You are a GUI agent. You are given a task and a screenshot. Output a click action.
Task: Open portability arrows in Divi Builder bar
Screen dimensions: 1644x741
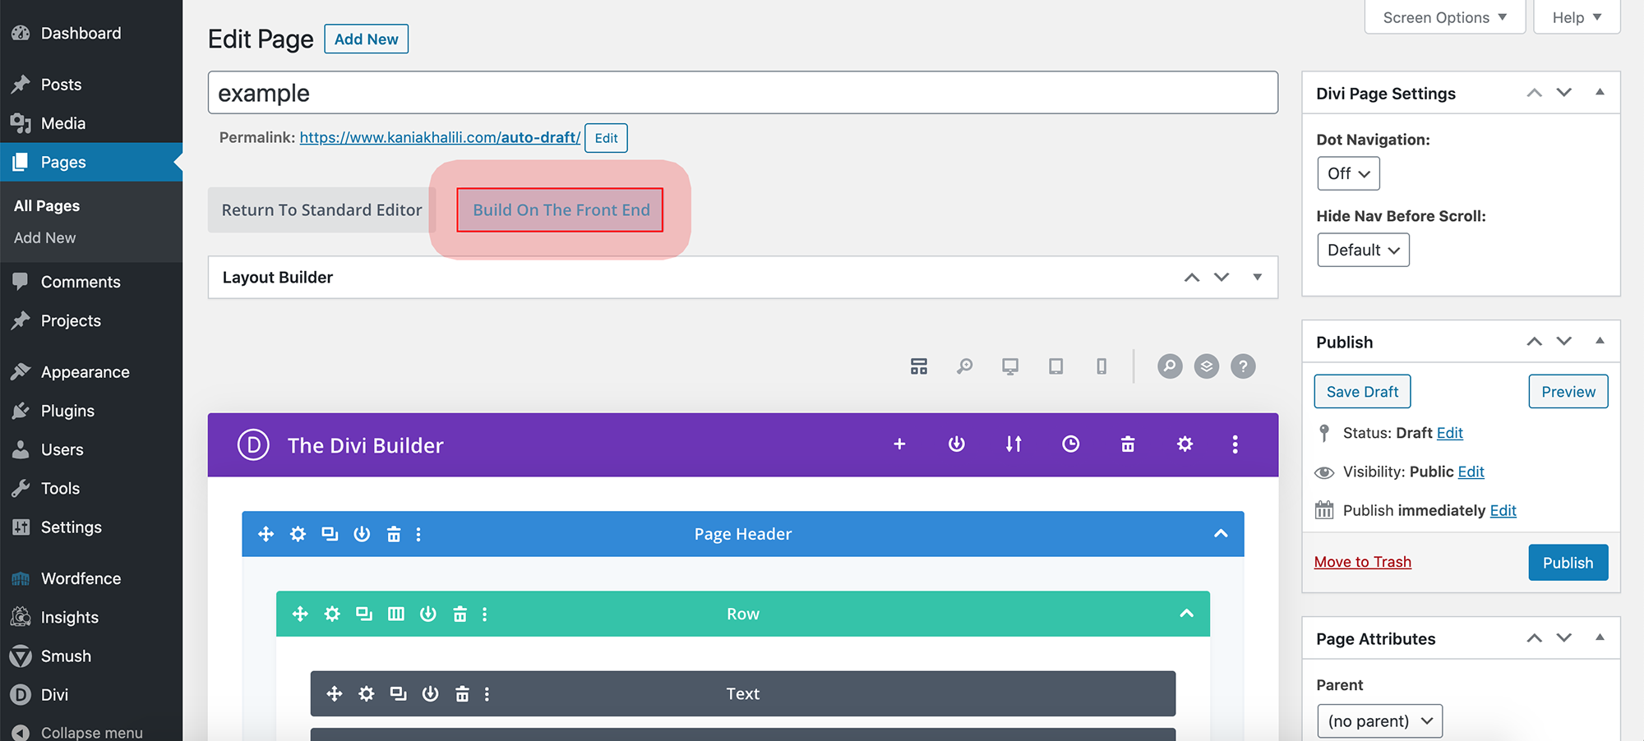1014,444
